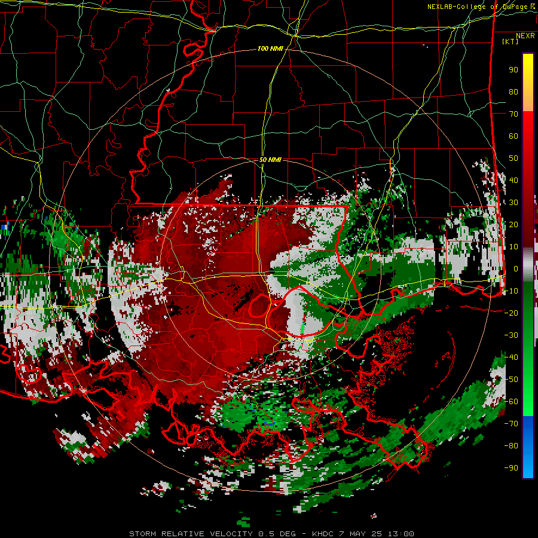The height and width of the screenshot is (538, 538).
Task: Select the -40 value on velocity scale
Action: (x=511, y=357)
